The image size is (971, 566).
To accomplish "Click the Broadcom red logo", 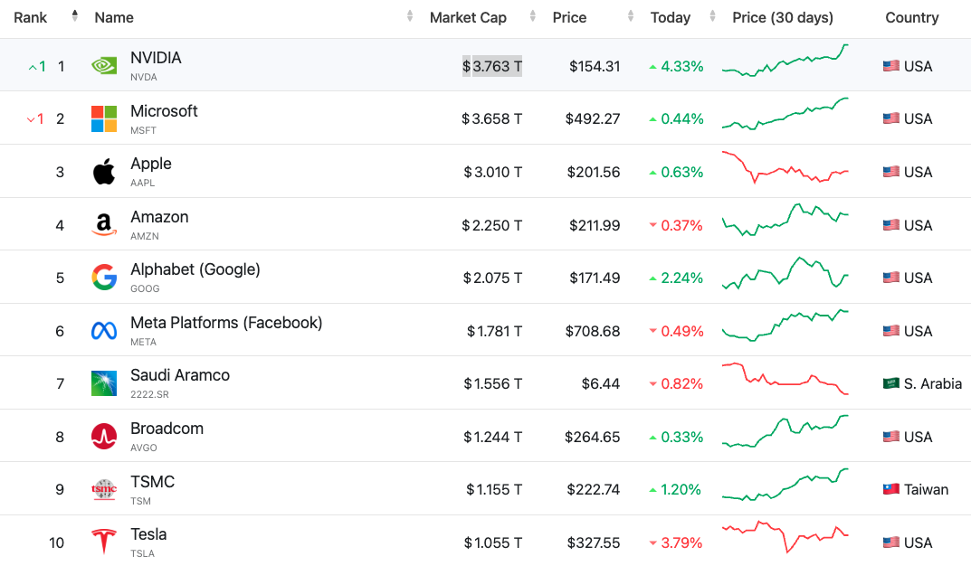I will (104, 436).
